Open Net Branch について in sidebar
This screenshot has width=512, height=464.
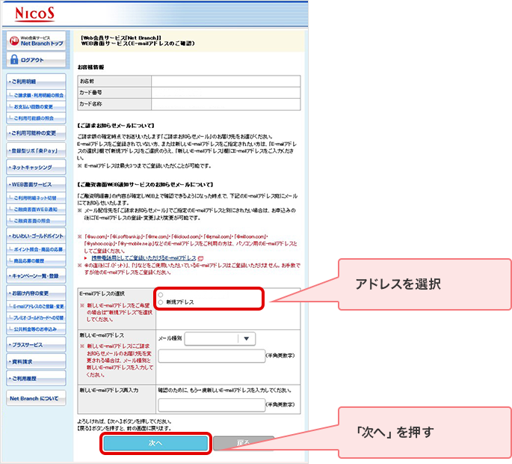coord(34,399)
